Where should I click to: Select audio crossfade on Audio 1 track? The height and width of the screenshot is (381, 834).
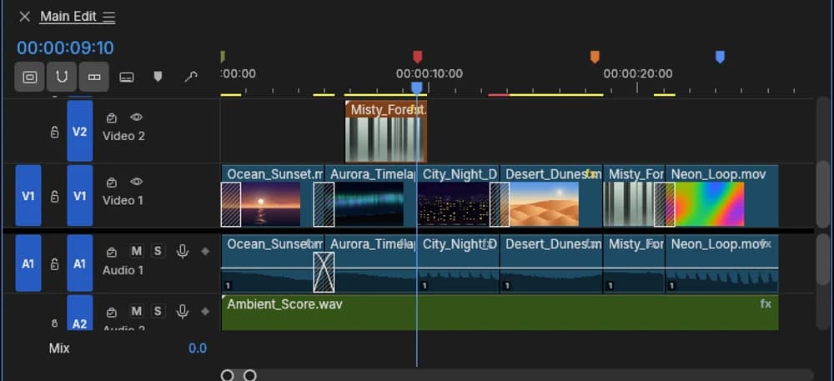click(x=324, y=272)
